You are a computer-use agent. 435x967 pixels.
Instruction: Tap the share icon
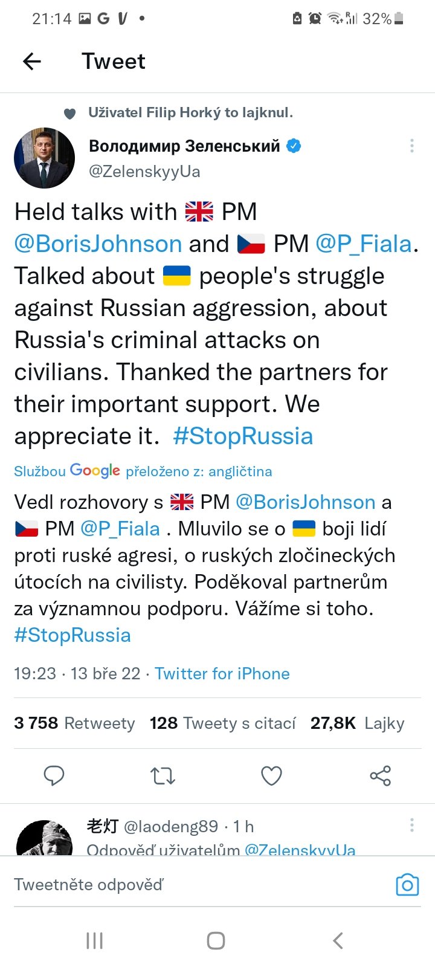[380, 775]
